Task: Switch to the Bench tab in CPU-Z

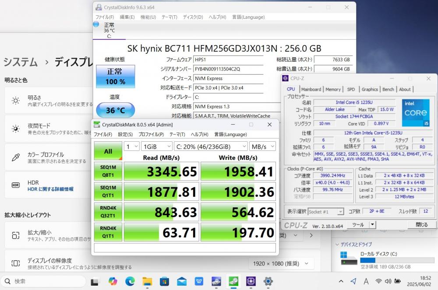Action: click(x=388, y=89)
